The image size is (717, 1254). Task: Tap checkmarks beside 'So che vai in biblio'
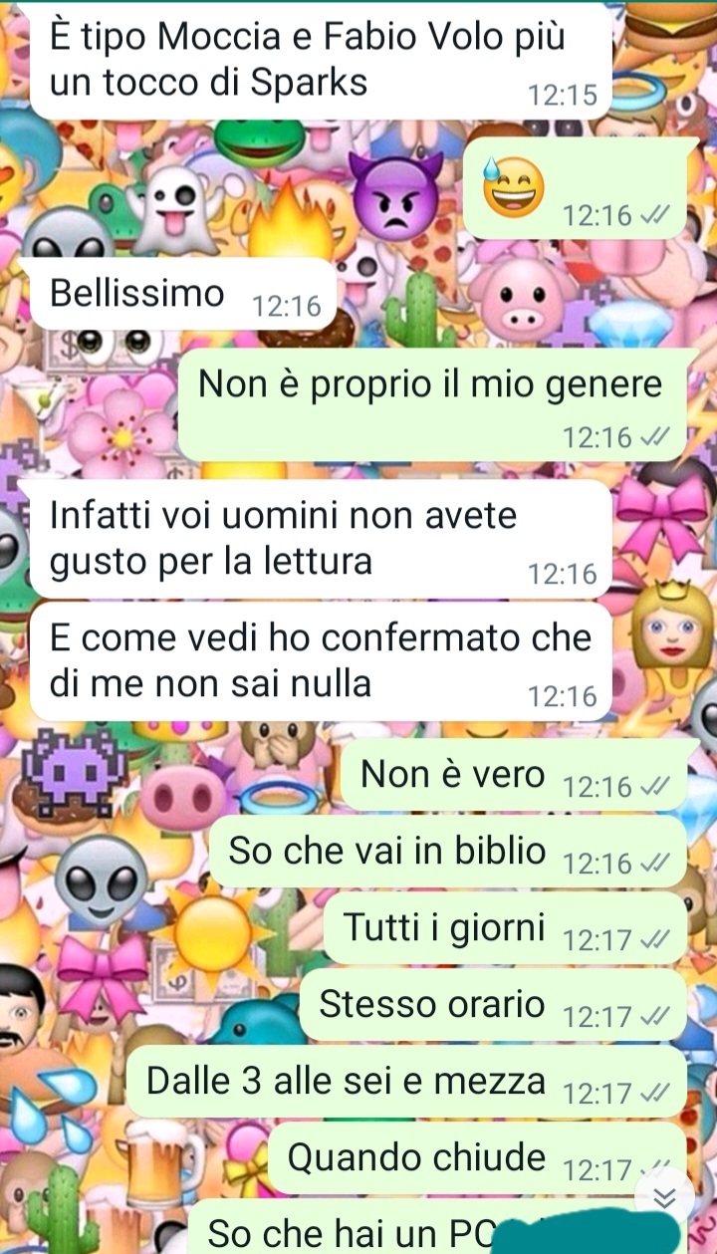[x=653, y=864]
